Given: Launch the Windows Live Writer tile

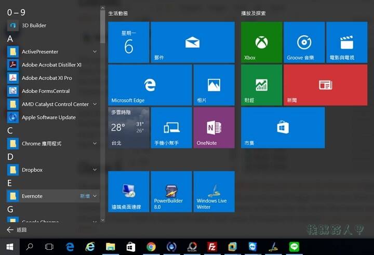Looking at the screenshot, I should [x=214, y=192].
